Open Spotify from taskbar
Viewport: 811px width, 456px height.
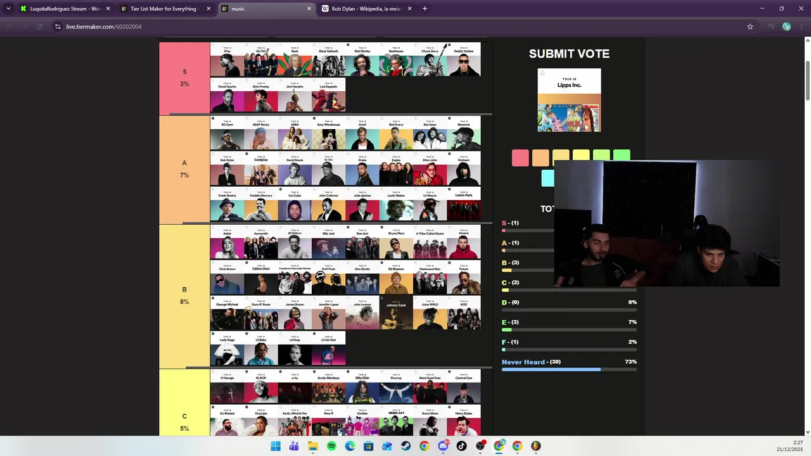(x=331, y=446)
